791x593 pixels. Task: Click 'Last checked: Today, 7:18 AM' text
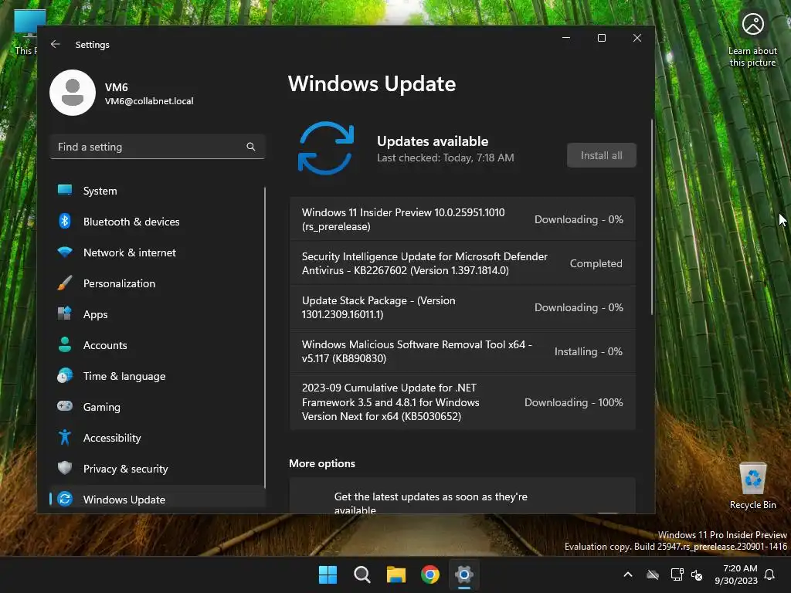446,158
